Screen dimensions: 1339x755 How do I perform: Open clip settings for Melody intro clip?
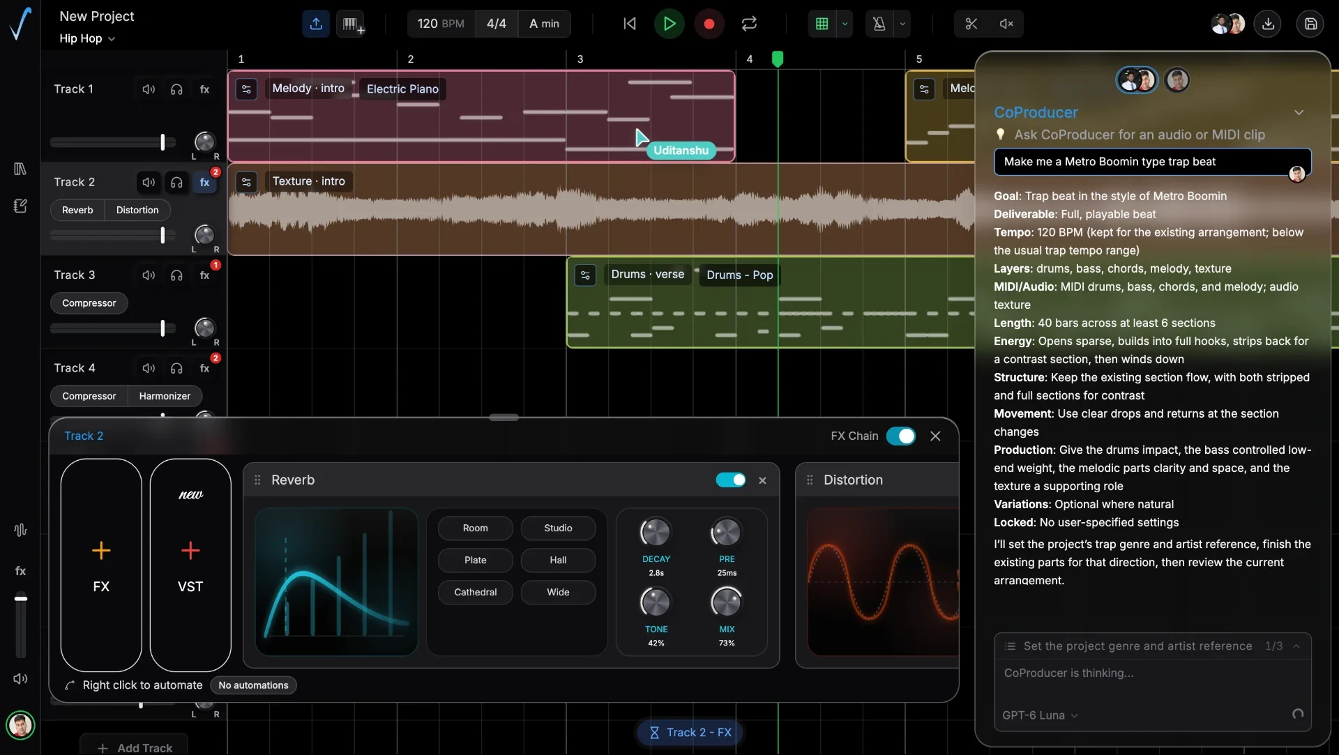(x=246, y=89)
